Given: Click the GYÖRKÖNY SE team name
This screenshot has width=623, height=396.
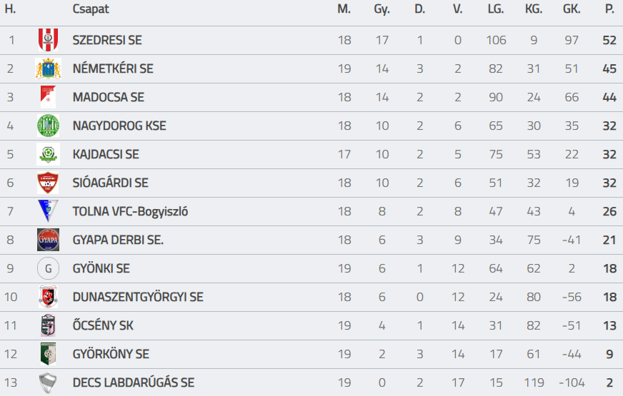Looking at the screenshot, I should pos(111,354).
